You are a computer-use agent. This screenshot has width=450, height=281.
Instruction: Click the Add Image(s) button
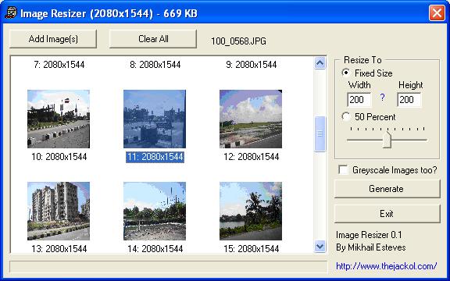[x=53, y=39]
